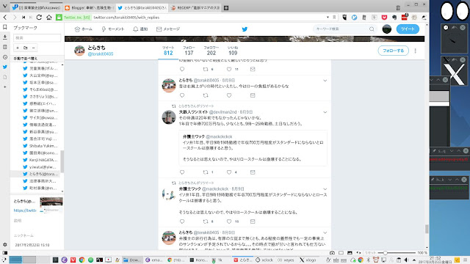This screenshot has width=470, height=264.
Task: Click the Evernote extension icon
Action: (x=394, y=18)
